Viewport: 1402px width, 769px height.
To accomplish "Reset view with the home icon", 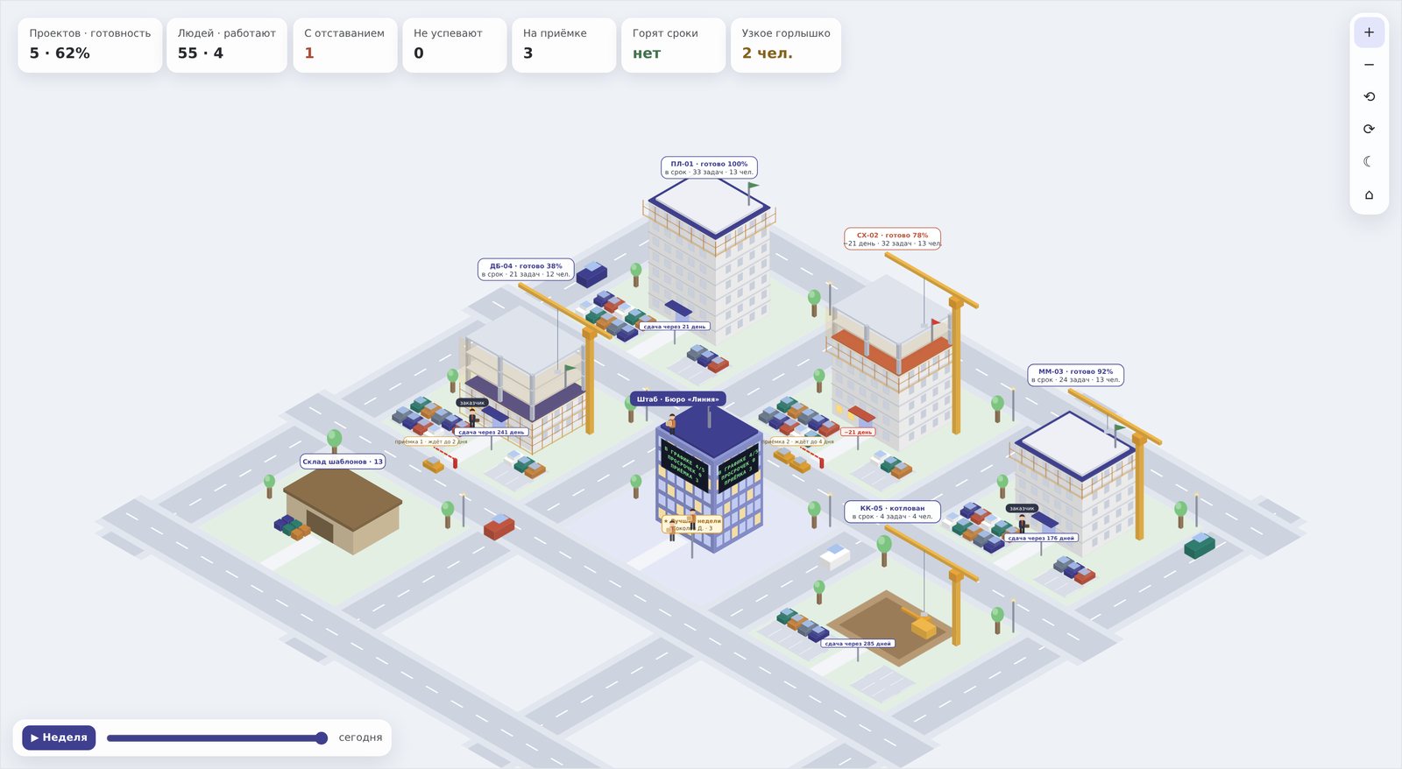I will coord(1369,194).
